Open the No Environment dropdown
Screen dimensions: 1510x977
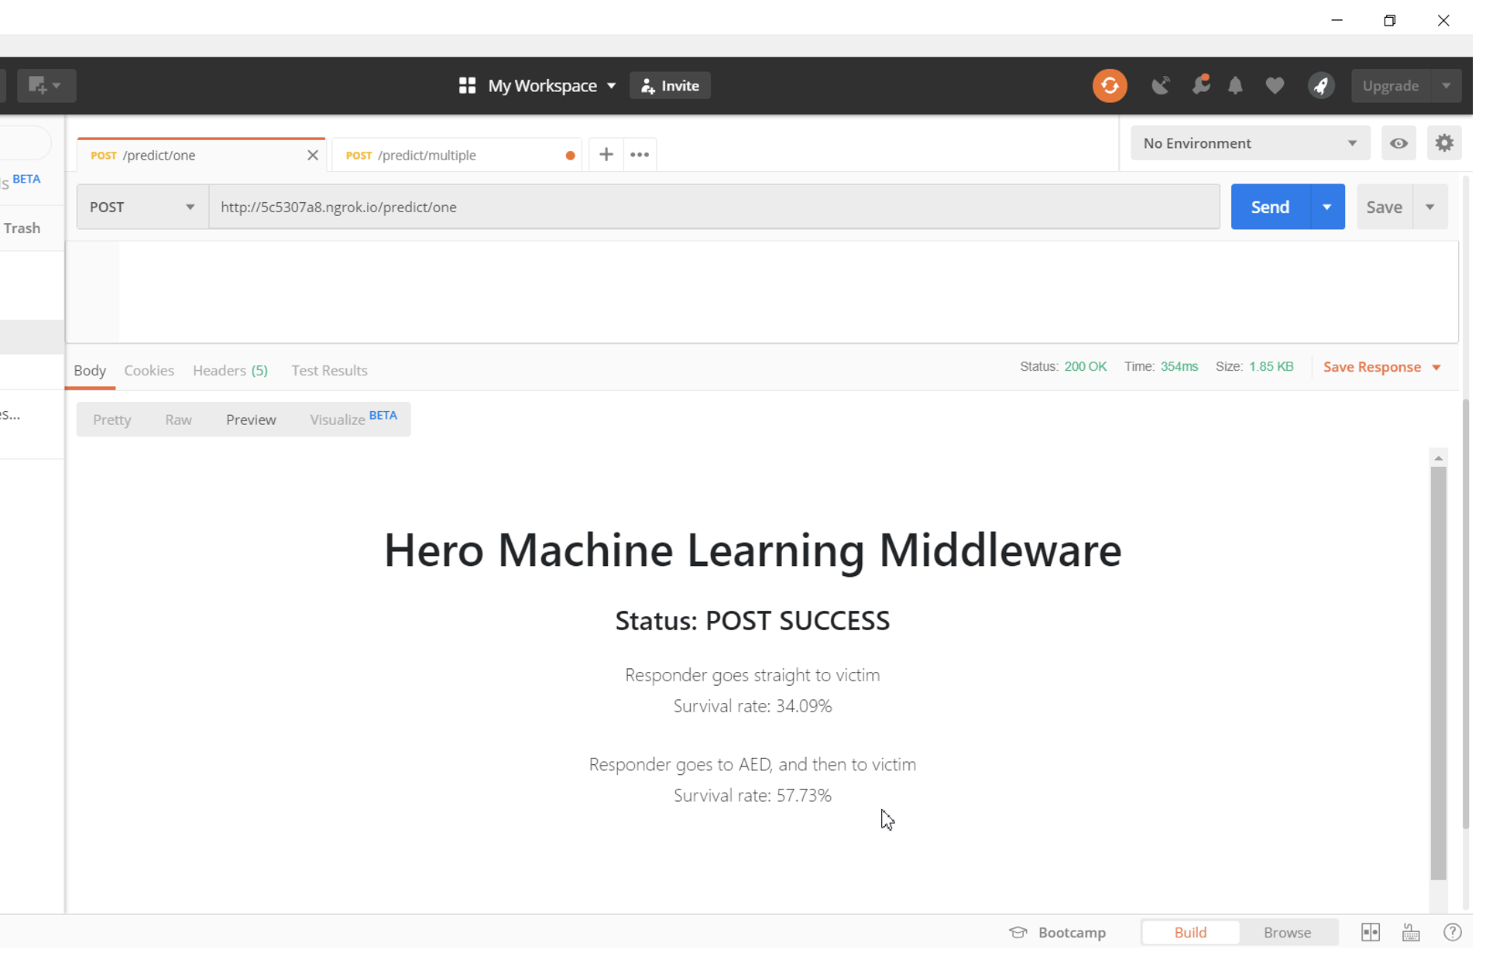pyautogui.click(x=1249, y=143)
